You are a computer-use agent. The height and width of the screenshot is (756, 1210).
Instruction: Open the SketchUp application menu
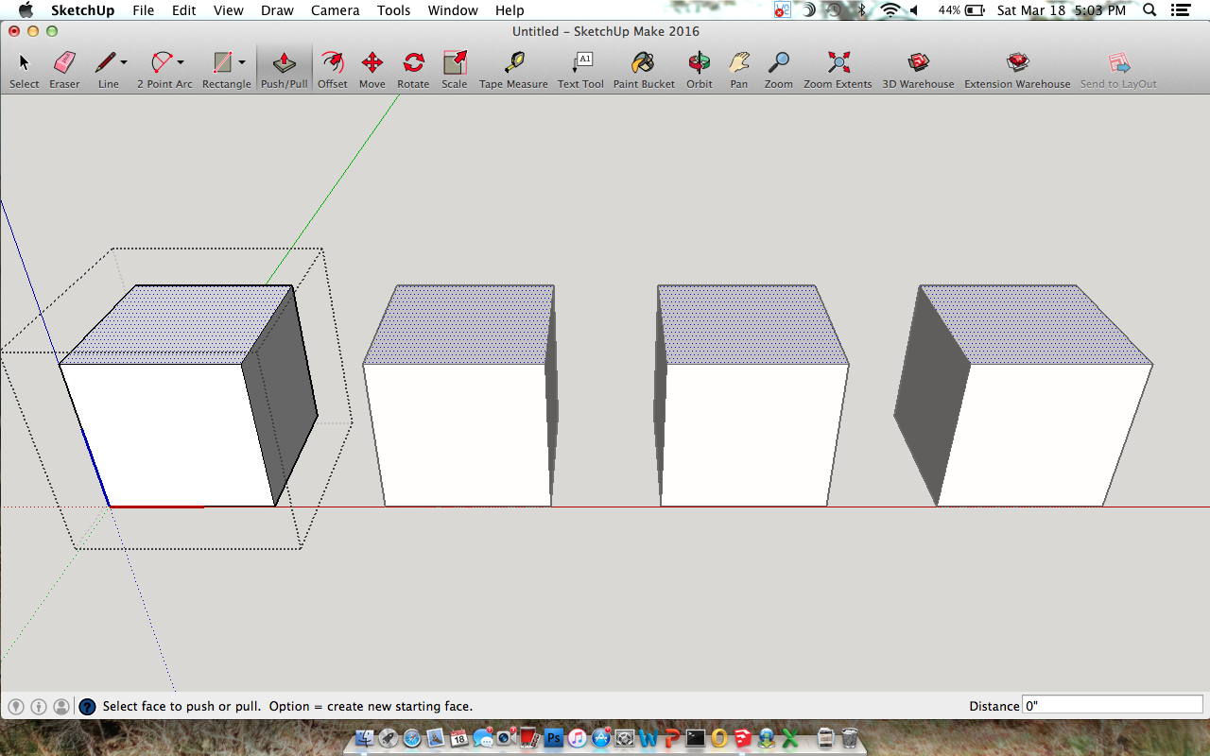coord(82,10)
